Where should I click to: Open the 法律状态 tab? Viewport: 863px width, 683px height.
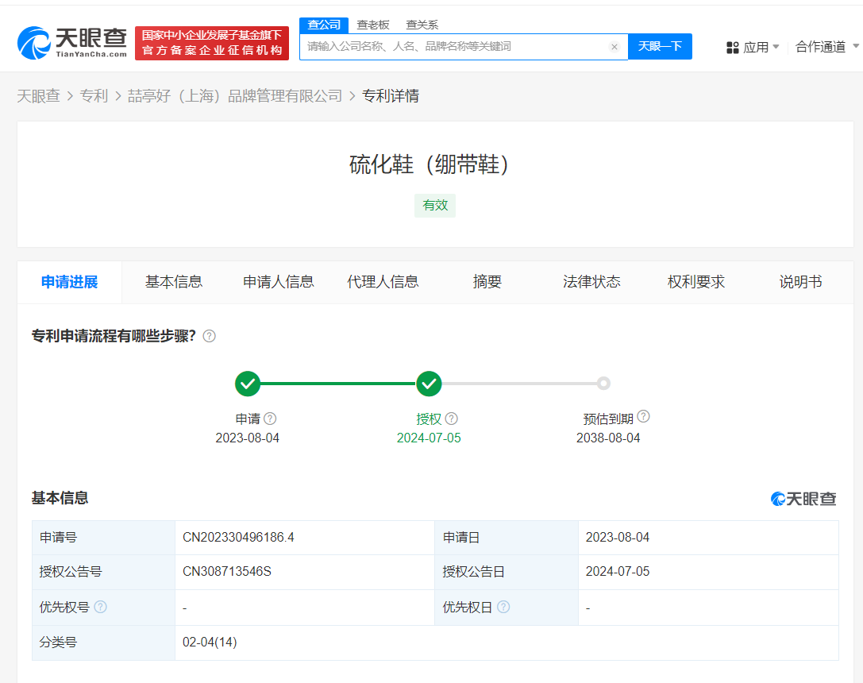pos(591,282)
